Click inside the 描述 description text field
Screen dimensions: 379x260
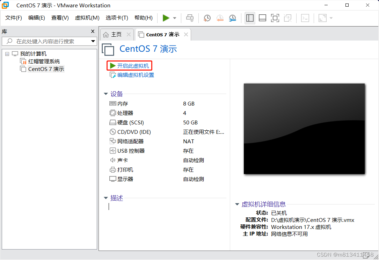(167, 207)
